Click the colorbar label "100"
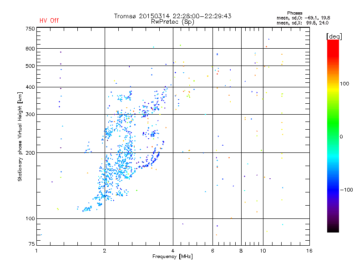The image size is (364, 273). 344,84
